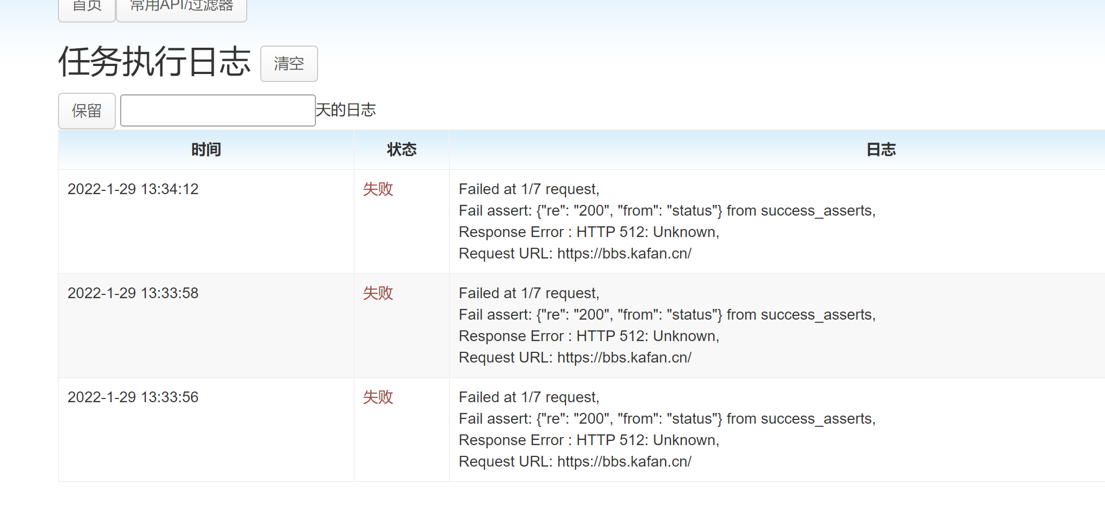Click the Request URL line in 13:33:58 row
The height and width of the screenshot is (510, 1105).
coord(575,358)
